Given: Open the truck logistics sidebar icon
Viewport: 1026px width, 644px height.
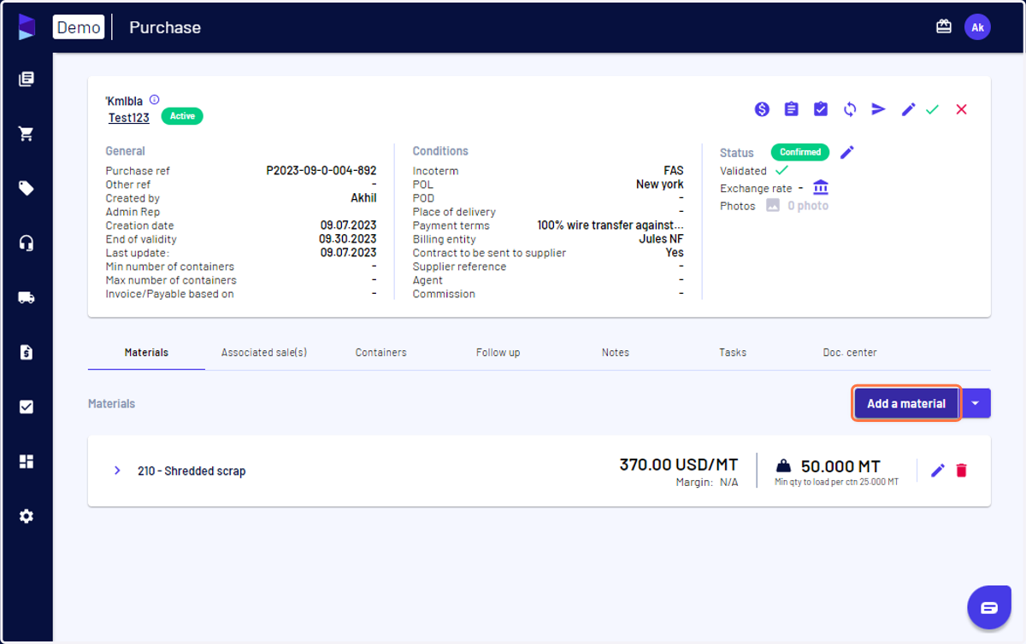Looking at the screenshot, I should tap(27, 298).
